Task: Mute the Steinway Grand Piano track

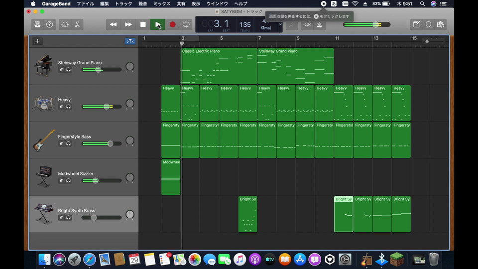Action: pyautogui.click(x=62, y=70)
